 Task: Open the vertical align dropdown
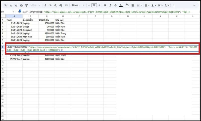154,5
